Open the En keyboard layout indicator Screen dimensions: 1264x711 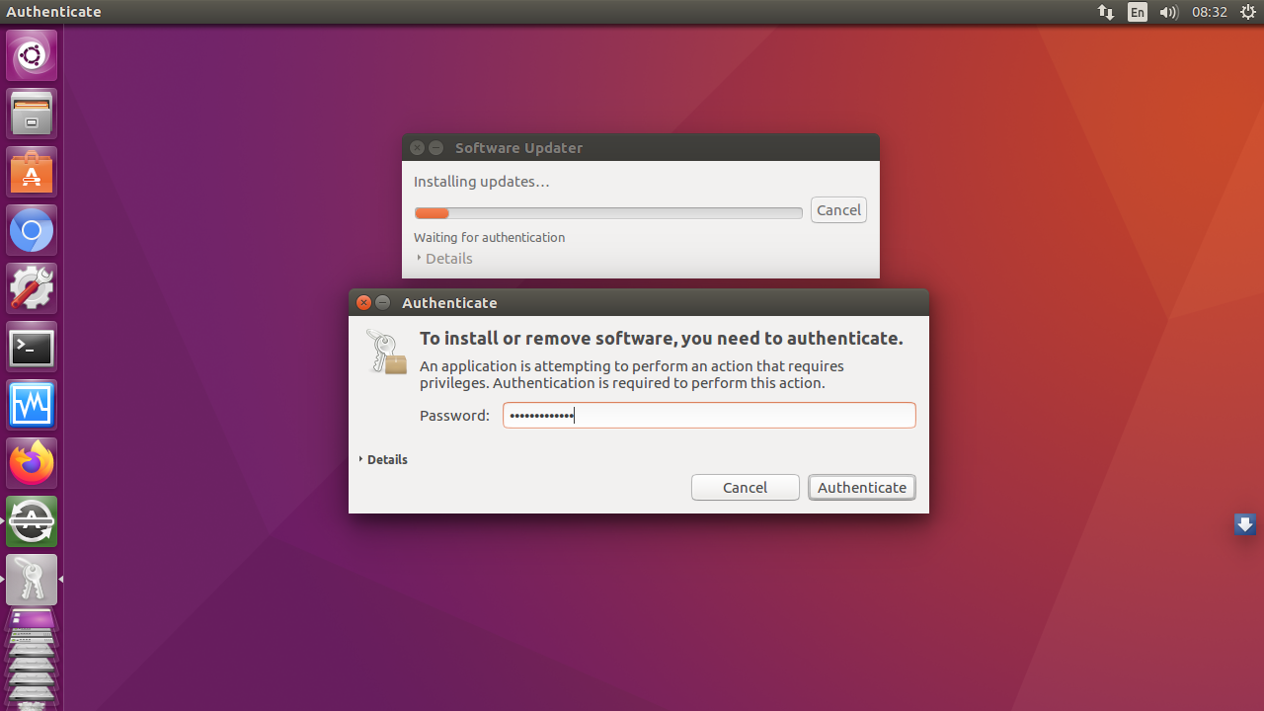[x=1138, y=12]
